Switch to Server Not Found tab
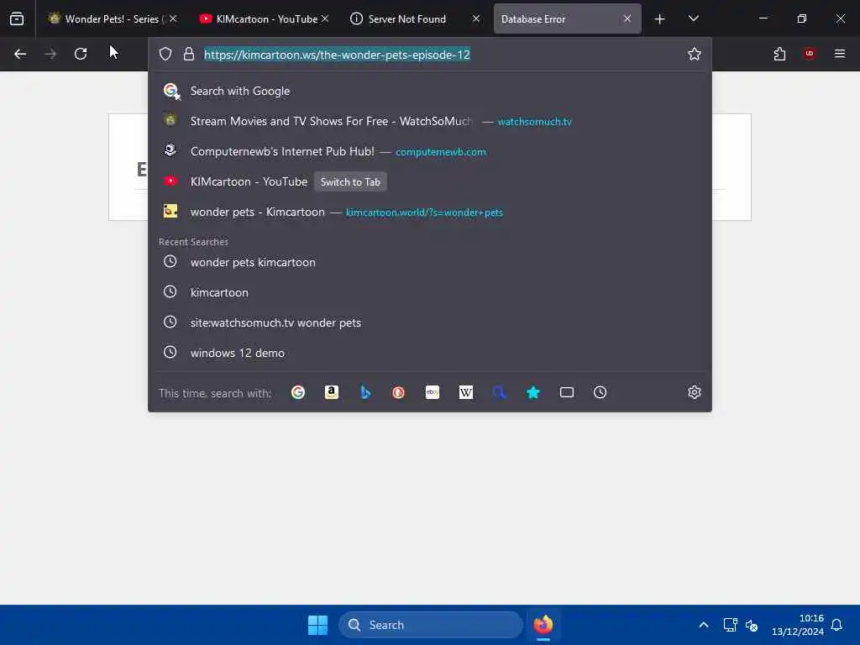 point(415,18)
